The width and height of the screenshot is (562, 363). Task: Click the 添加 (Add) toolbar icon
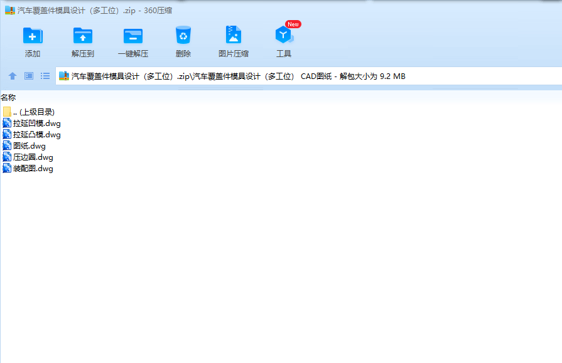pyautogui.click(x=33, y=36)
